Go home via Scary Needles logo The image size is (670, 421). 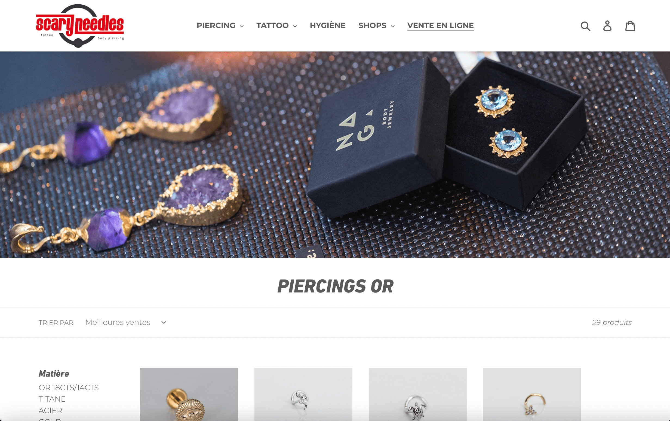pyautogui.click(x=80, y=26)
